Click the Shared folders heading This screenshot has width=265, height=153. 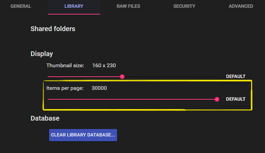[x=53, y=29]
